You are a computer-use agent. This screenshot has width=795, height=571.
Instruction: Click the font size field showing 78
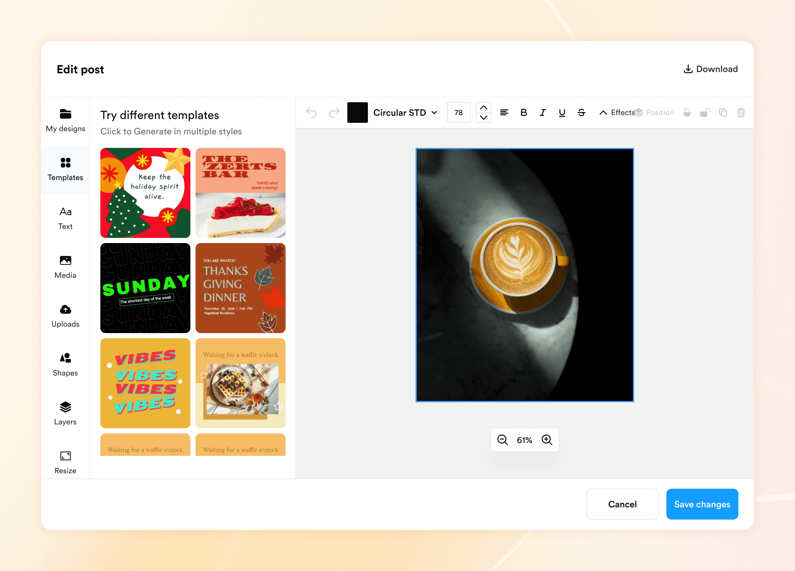pos(459,113)
